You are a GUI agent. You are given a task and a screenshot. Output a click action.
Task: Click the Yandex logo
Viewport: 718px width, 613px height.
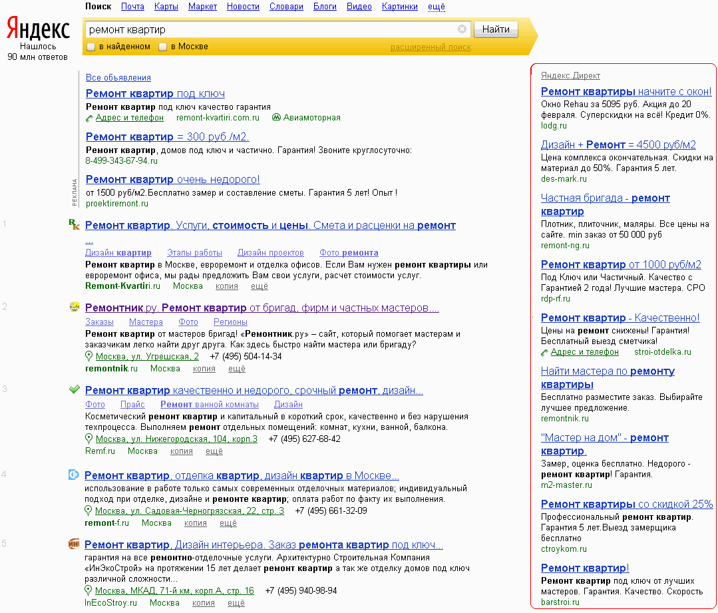coord(38,29)
